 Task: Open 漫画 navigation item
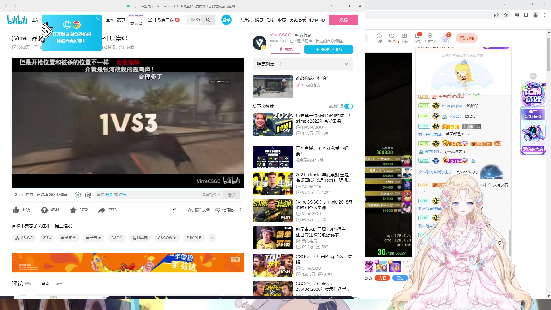110,20
